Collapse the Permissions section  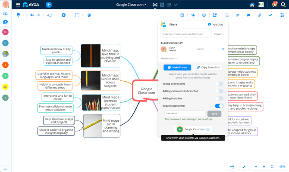point(169,58)
